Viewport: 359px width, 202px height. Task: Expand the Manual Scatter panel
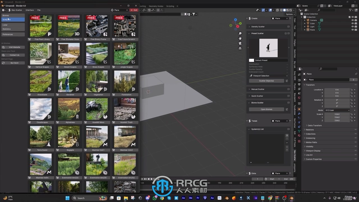tap(268, 89)
